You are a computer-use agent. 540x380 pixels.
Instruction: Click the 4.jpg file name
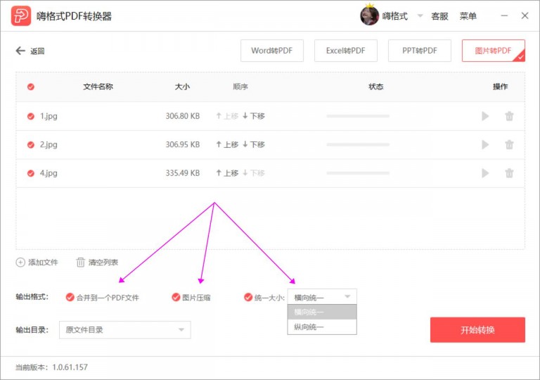point(49,173)
